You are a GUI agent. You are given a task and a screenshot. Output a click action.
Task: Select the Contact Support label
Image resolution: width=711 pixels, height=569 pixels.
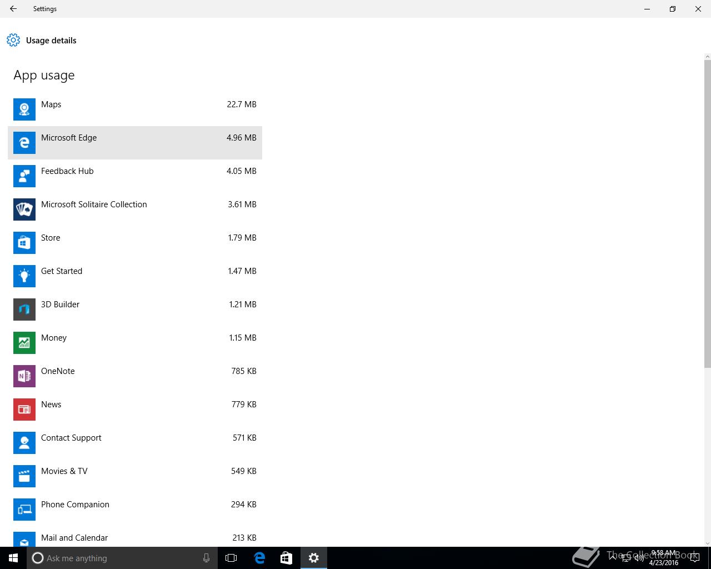pyautogui.click(x=71, y=438)
